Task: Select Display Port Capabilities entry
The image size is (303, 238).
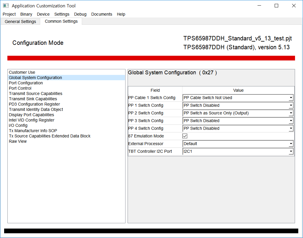Action: (67, 115)
